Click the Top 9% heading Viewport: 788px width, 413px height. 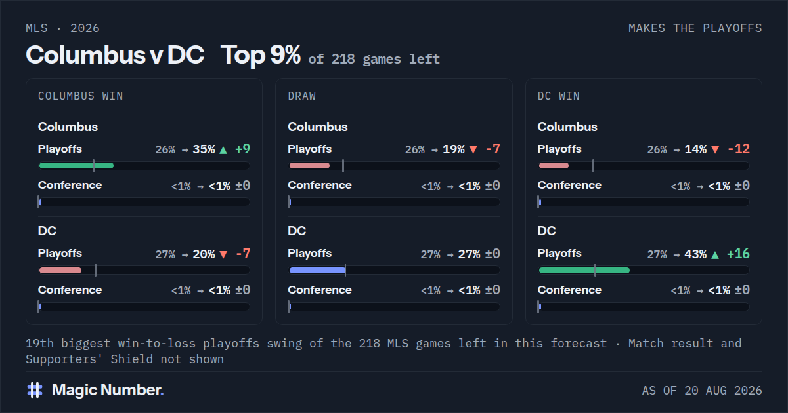pos(261,55)
